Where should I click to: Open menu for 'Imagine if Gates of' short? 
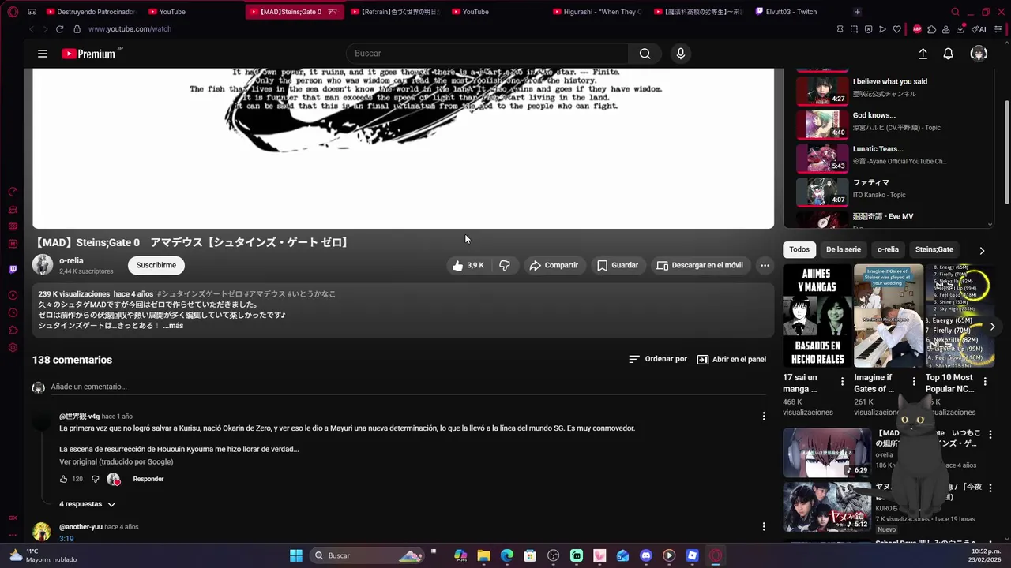click(914, 381)
